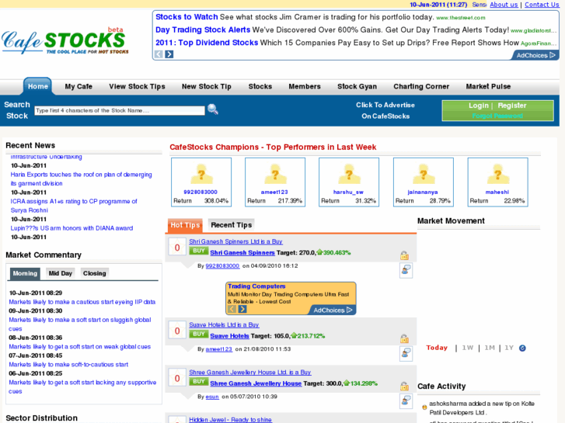Open Charting Corner menu item

pyautogui.click(x=421, y=86)
